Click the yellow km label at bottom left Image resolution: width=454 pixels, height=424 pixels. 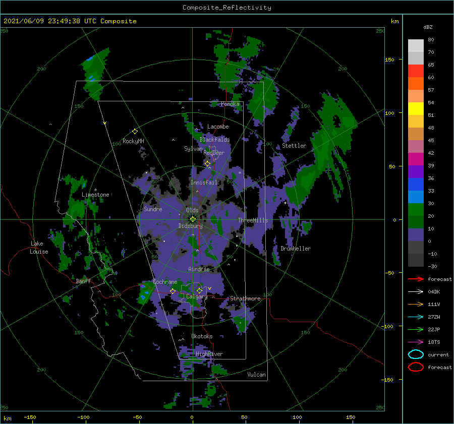(8, 418)
